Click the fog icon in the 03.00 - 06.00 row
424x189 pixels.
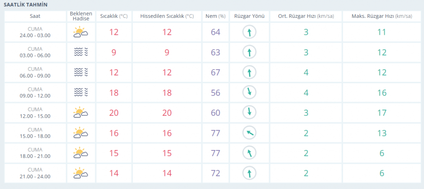point(81,52)
